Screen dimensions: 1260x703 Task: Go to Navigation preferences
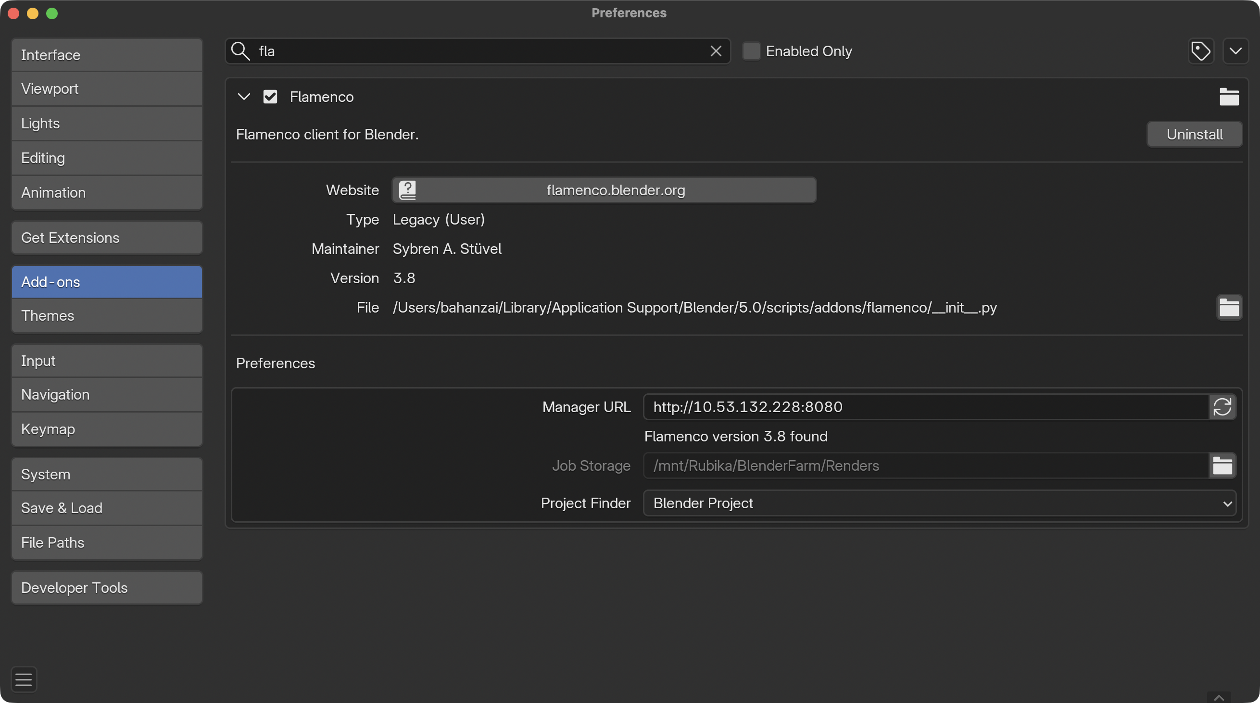107,394
